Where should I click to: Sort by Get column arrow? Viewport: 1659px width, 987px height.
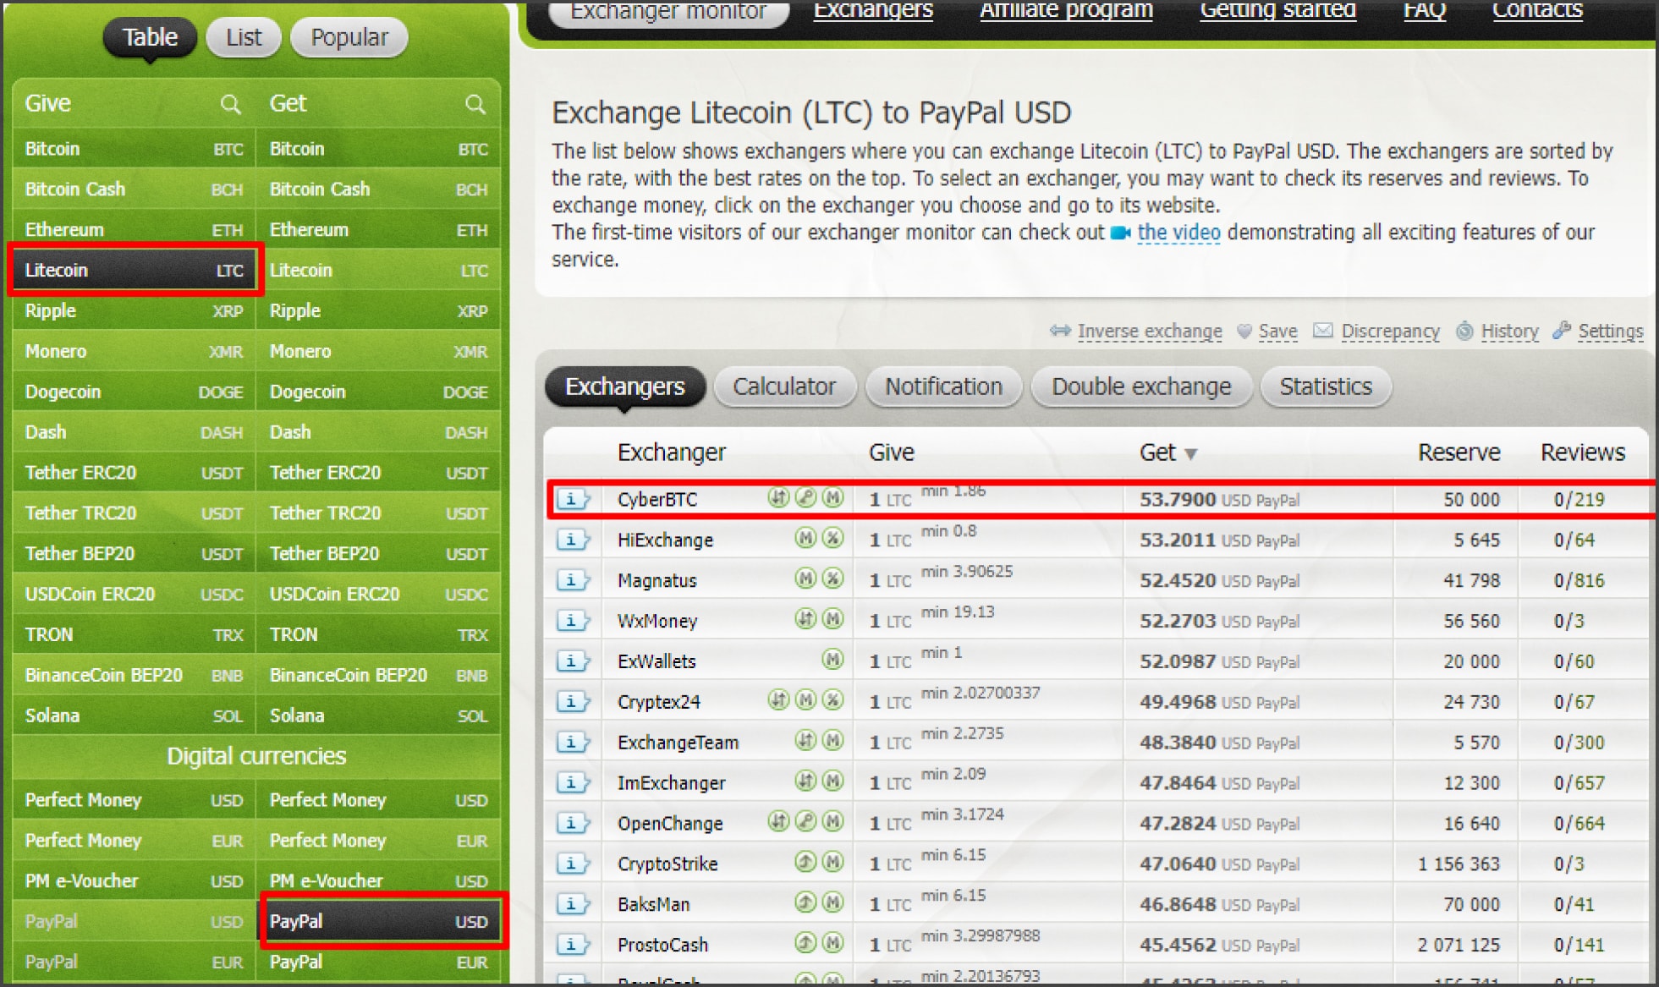click(1190, 454)
